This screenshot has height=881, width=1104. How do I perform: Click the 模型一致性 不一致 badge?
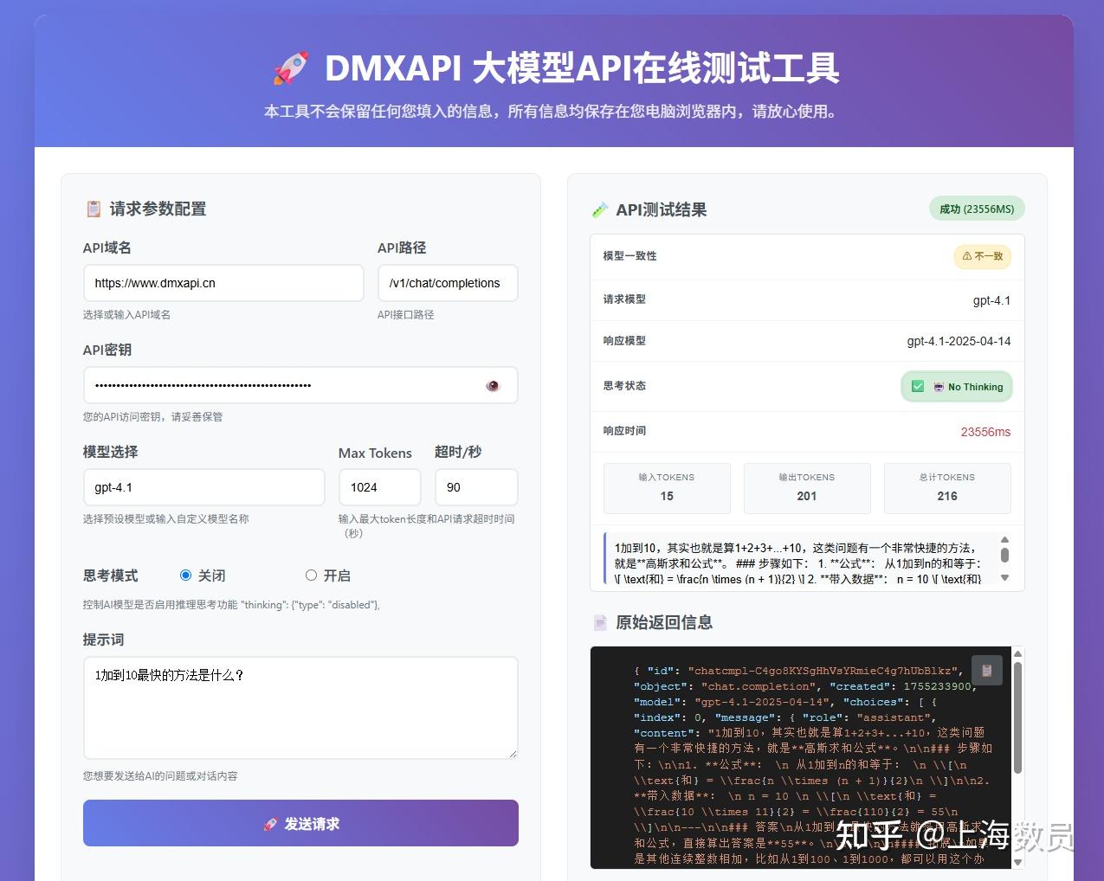[x=982, y=256]
